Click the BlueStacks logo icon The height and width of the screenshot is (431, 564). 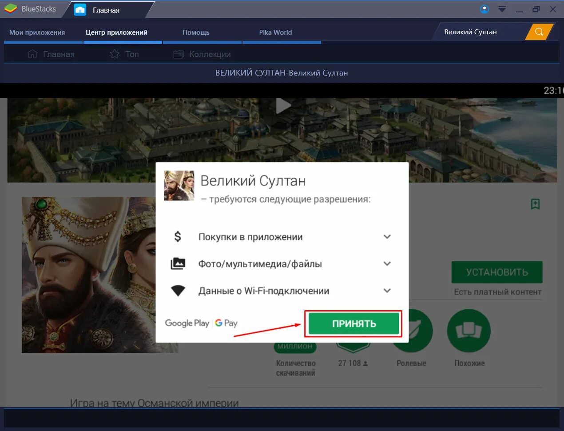10,9
